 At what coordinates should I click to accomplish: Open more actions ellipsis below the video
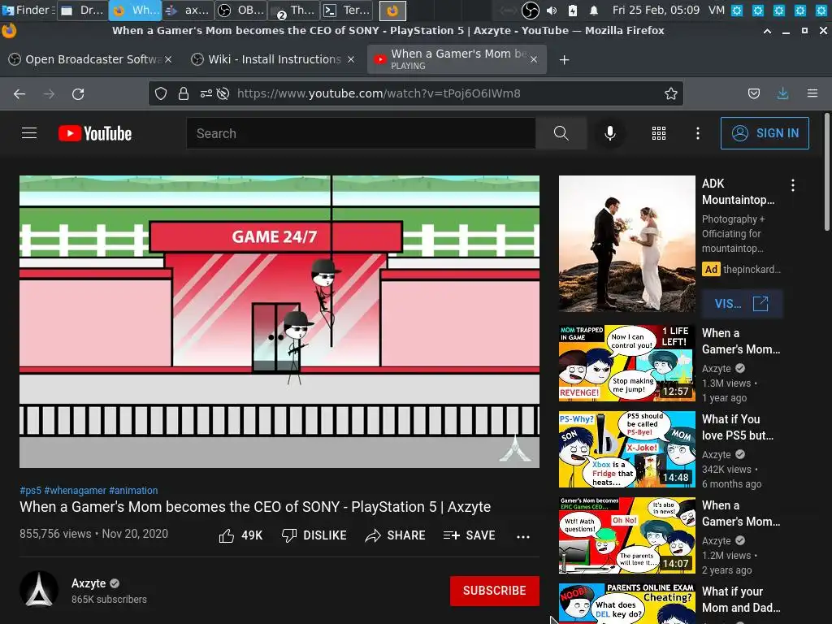pyautogui.click(x=523, y=536)
